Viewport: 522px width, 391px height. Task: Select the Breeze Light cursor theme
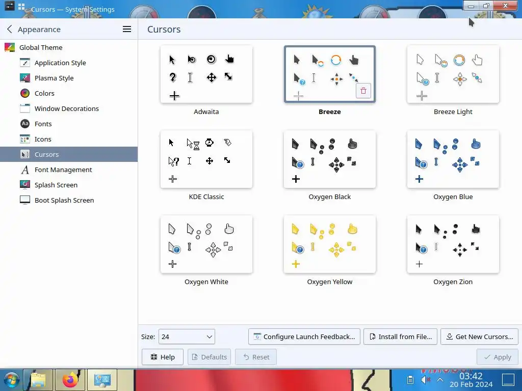tap(453, 74)
